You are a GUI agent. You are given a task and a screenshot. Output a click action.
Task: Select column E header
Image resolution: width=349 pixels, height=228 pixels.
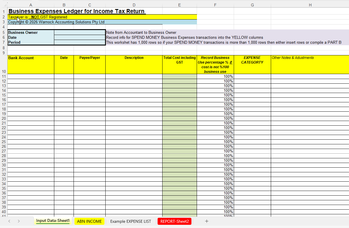179,5
